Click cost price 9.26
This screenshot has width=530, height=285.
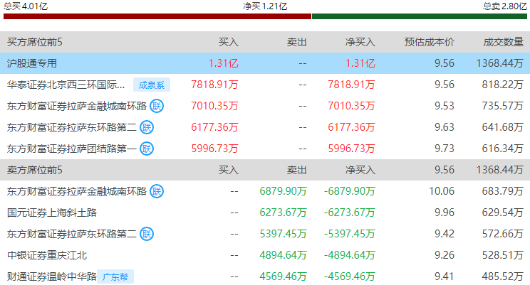445,255
